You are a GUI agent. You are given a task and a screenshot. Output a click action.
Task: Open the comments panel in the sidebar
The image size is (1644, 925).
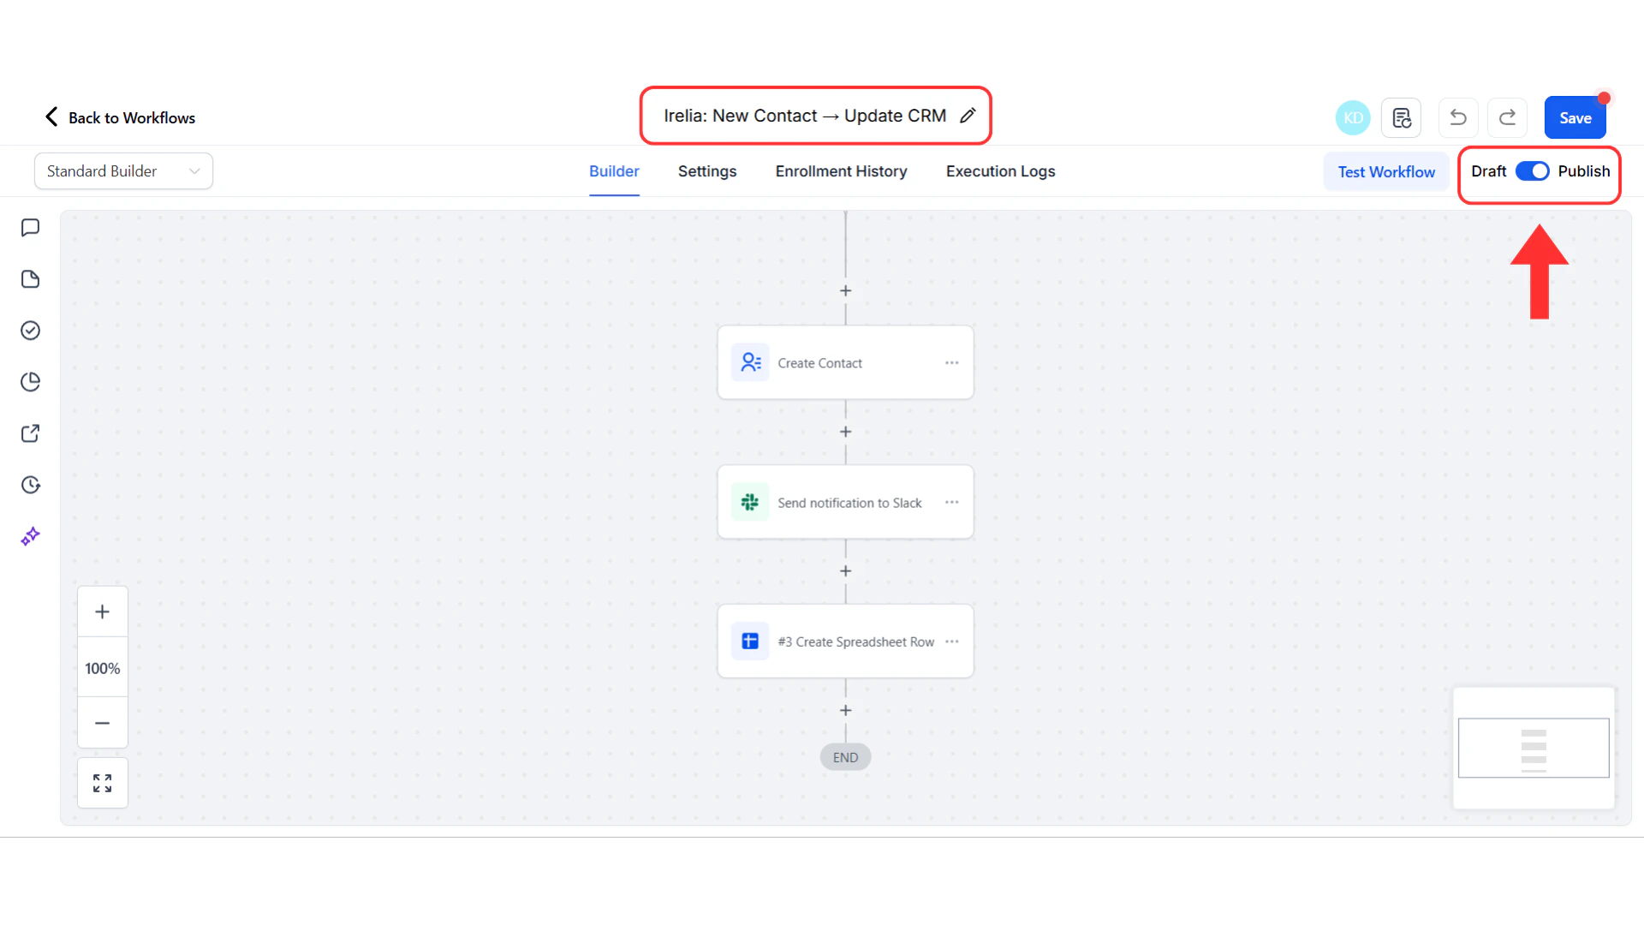31,227
